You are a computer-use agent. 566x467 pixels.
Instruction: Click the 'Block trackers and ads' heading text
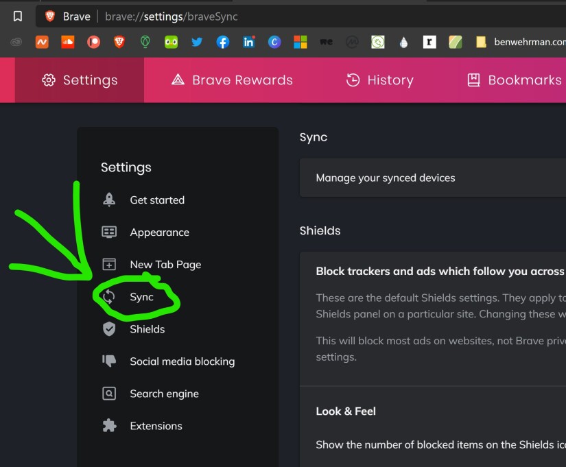440,271
